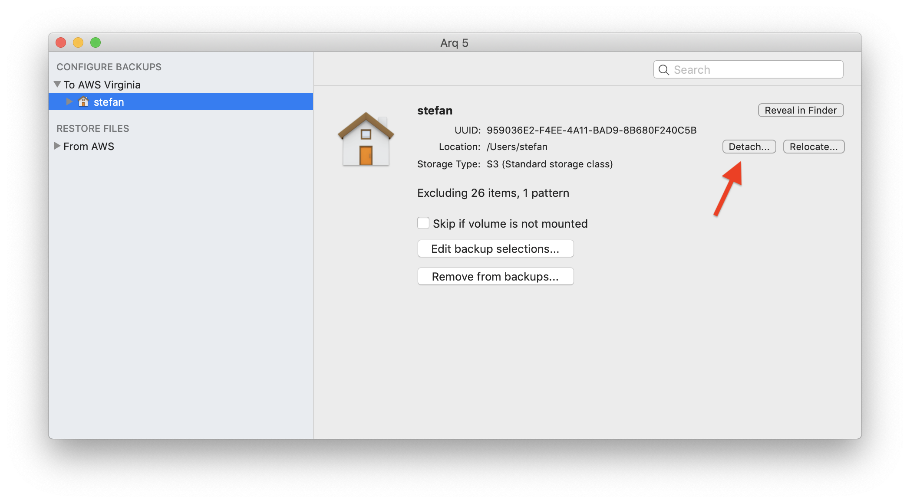
Task: Zoom the Arq 5 window with green button
Action: click(x=96, y=42)
